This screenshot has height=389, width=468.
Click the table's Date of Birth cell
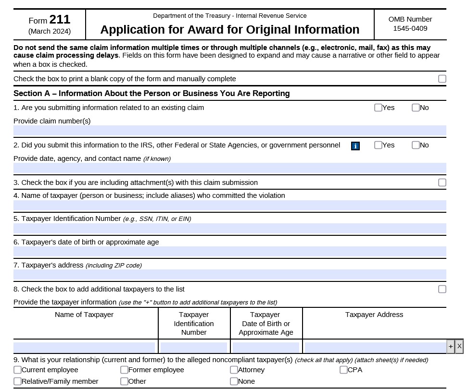point(266,348)
